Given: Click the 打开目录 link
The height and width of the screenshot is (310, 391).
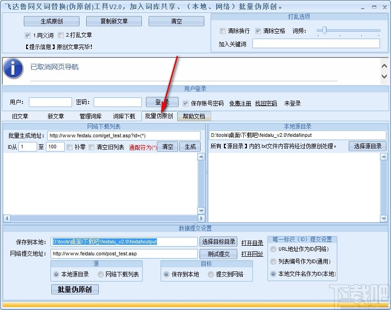Looking at the screenshot, I should tap(252, 243).
